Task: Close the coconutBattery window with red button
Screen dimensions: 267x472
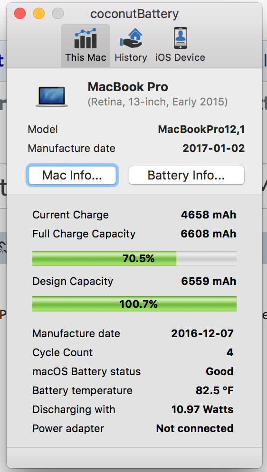Action: tap(20, 14)
